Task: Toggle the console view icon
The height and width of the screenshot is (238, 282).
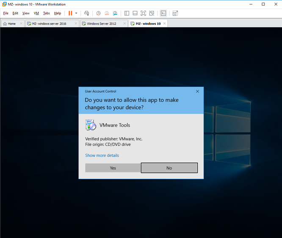Action: (163, 13)
